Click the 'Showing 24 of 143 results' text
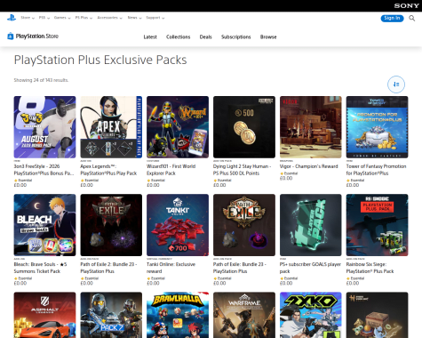422x338 pixels. click(x=41, y=80)
